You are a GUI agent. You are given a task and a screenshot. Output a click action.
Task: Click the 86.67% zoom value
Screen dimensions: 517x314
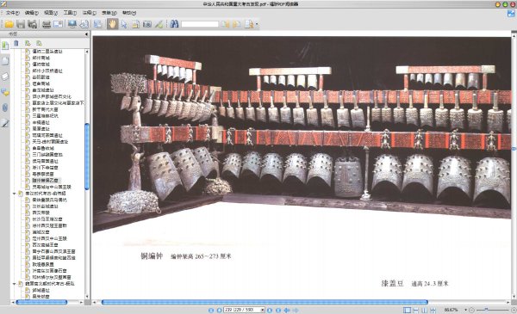click(x=451, y=310)
